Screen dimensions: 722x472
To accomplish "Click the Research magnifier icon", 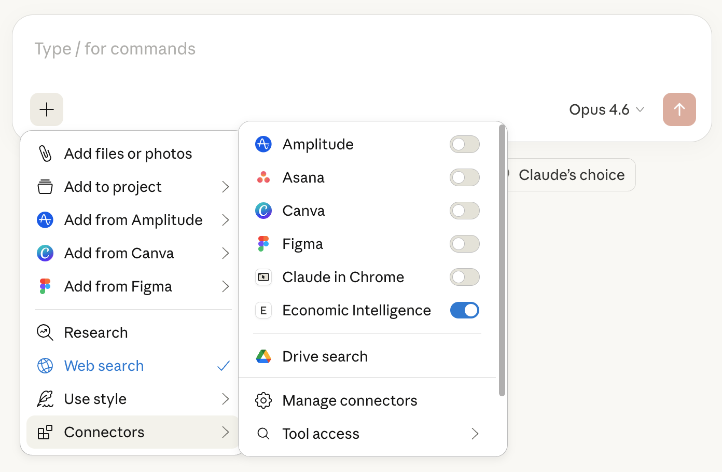I will pyautogui.click(x=45, y=332).
